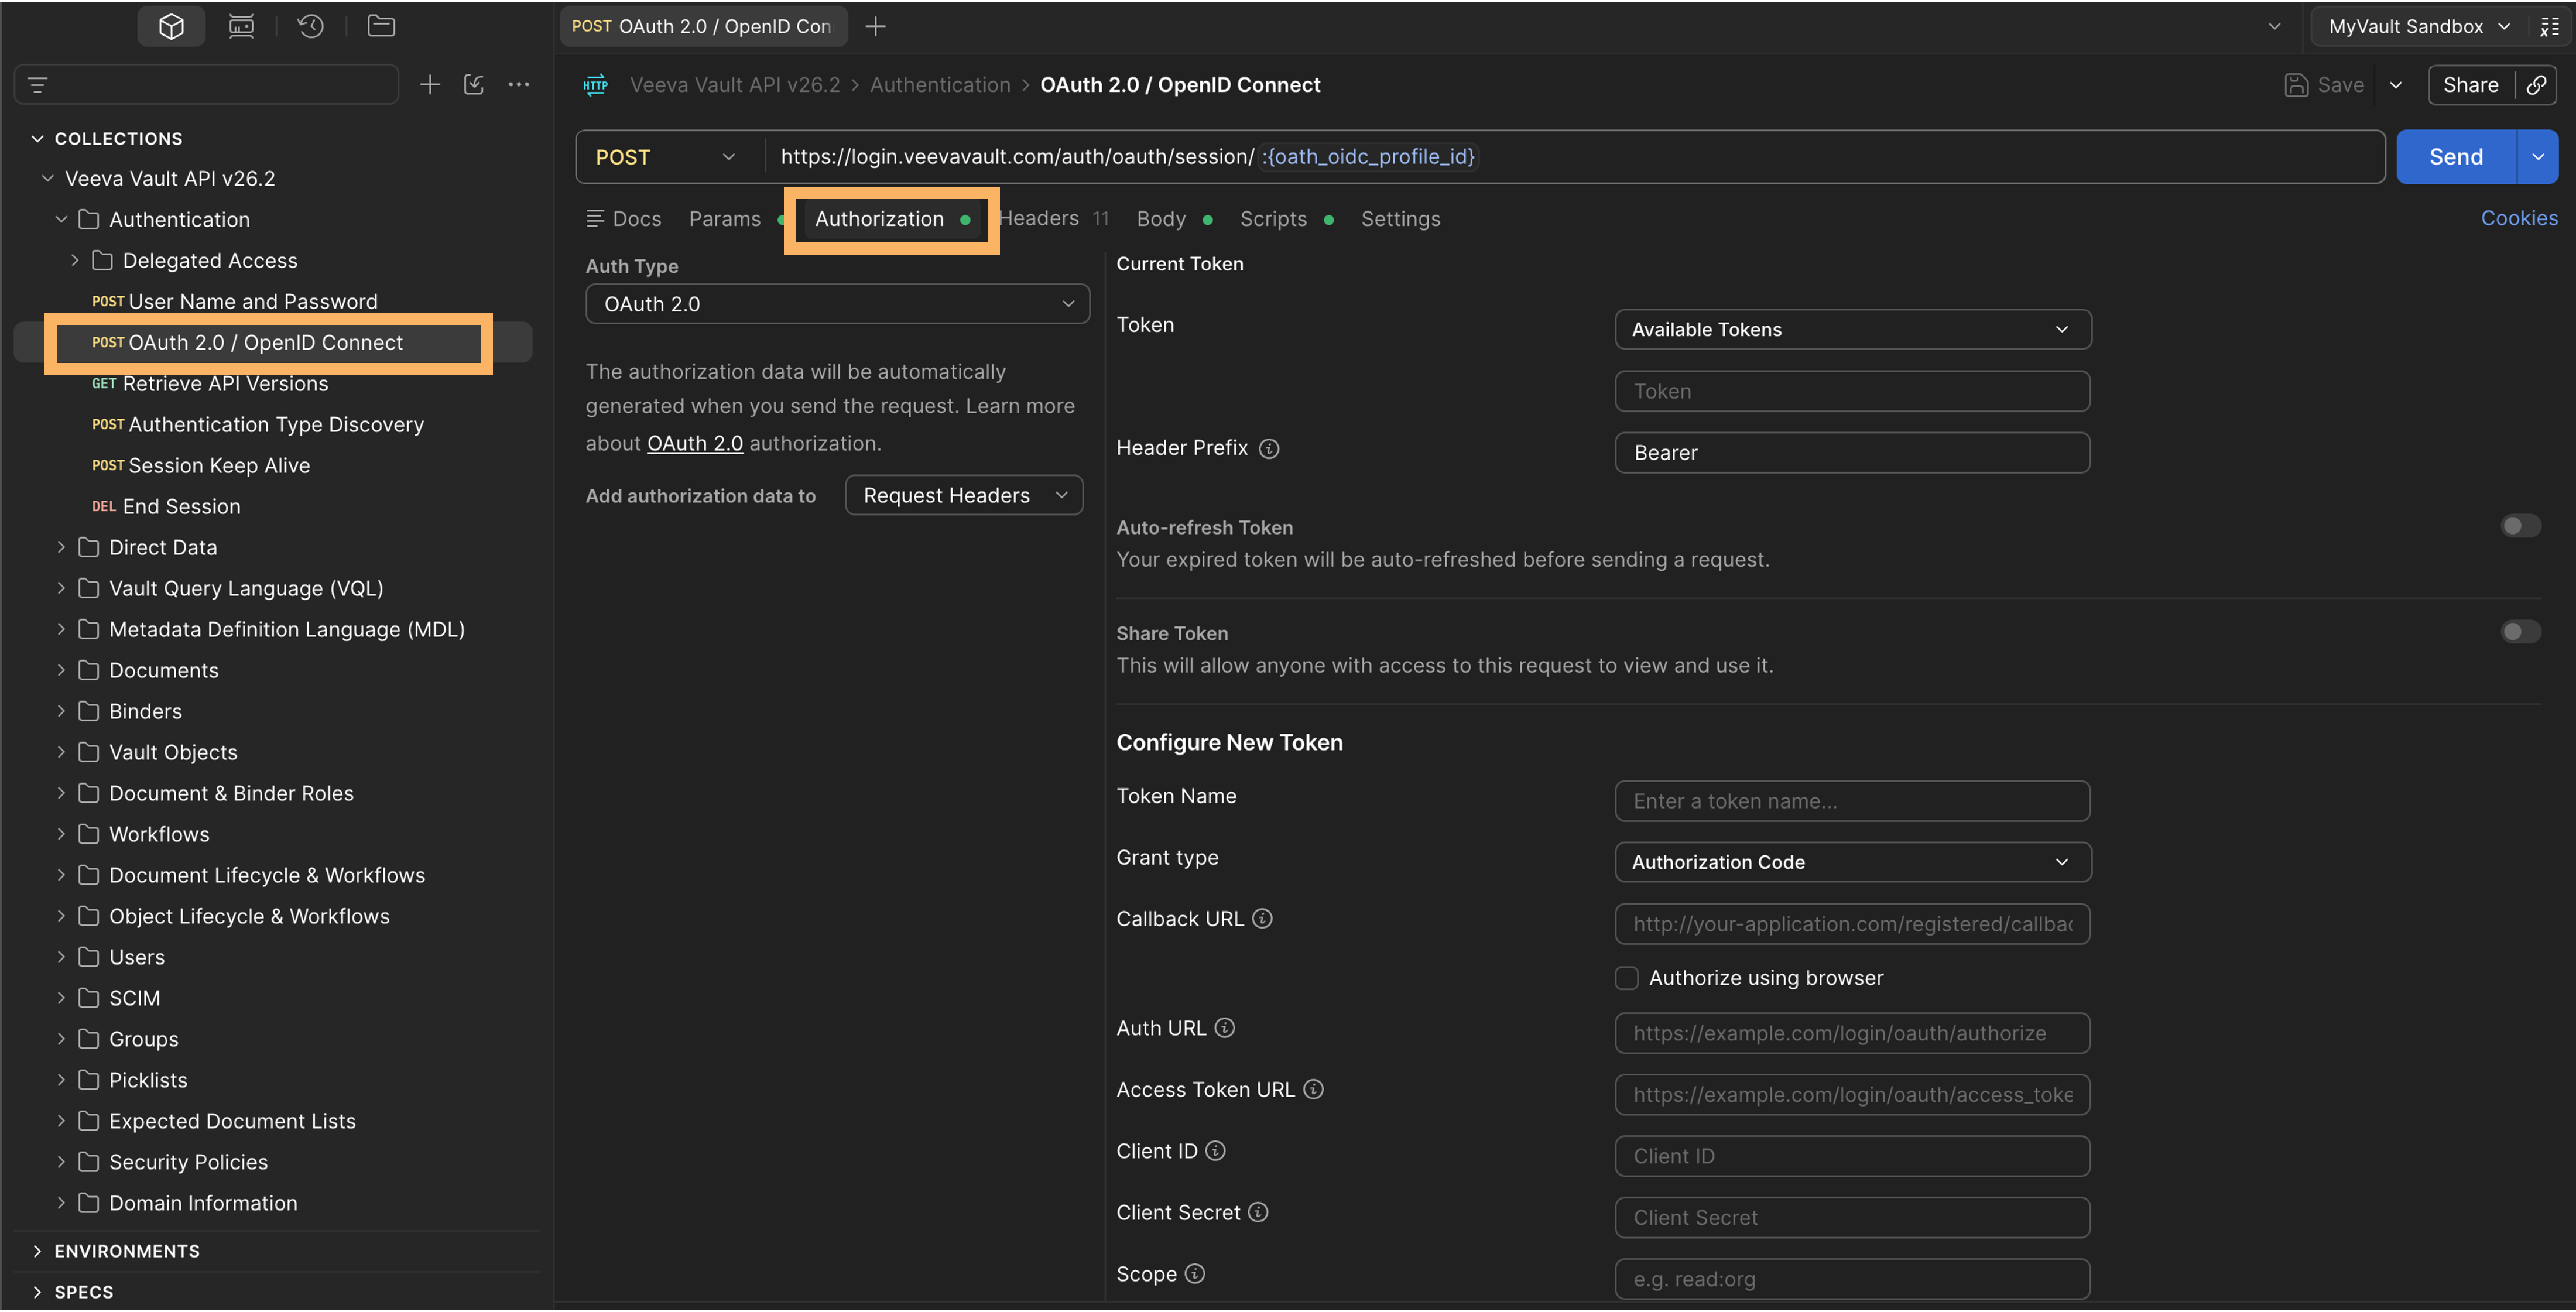This screenshot has height=1312, width=2576.
Task: Check Authorize using browser checkbox
Action: [x=1627, y=978]
